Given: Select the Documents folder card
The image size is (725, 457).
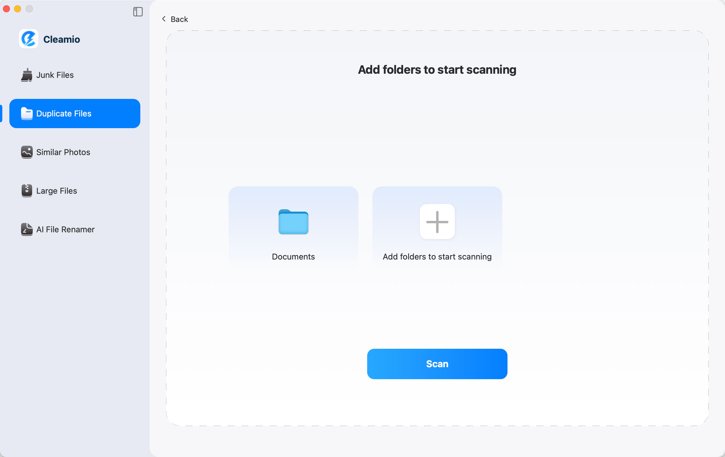Looking at the screenshot, I should (293, 226).
